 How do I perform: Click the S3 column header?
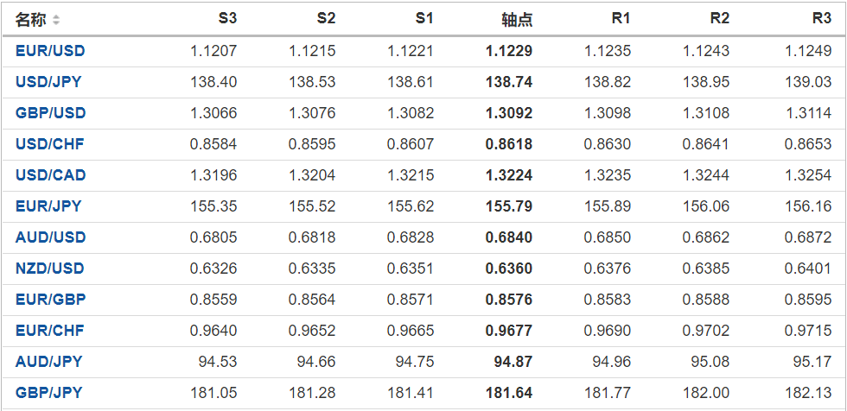coord(227,19)
